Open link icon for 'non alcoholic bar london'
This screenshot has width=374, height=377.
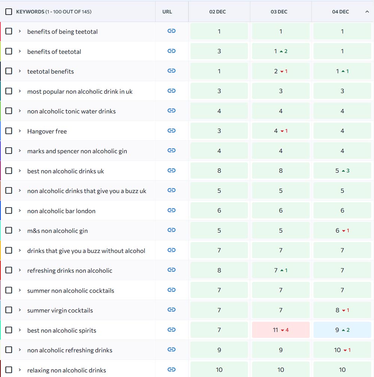[172, 210]
